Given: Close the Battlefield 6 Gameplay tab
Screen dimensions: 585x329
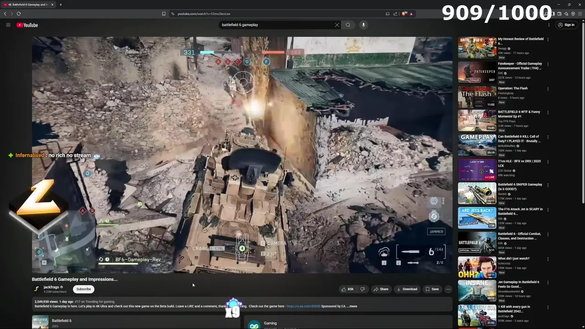Looking at the screenshot, I should (x=52, y=5).
